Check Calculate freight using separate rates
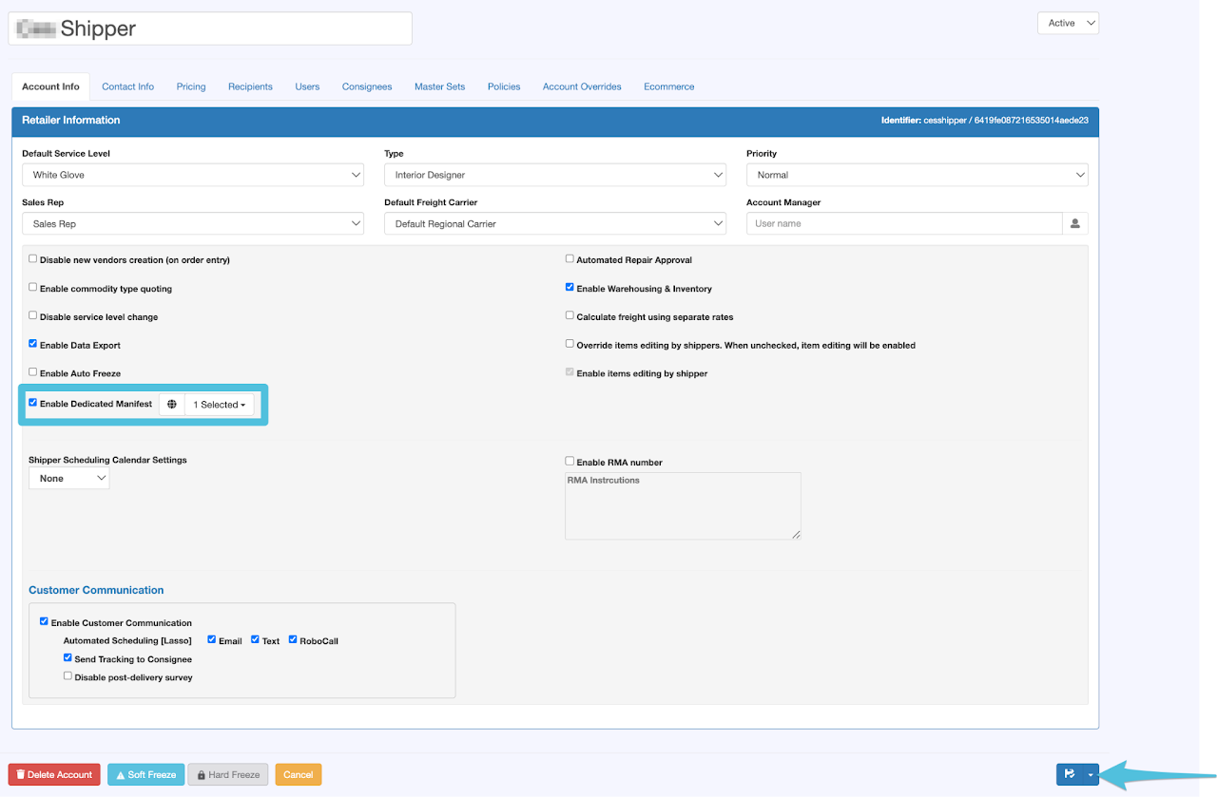Image resolution: width=1217 pixels, height=797 pixels. tap(570, 315)
